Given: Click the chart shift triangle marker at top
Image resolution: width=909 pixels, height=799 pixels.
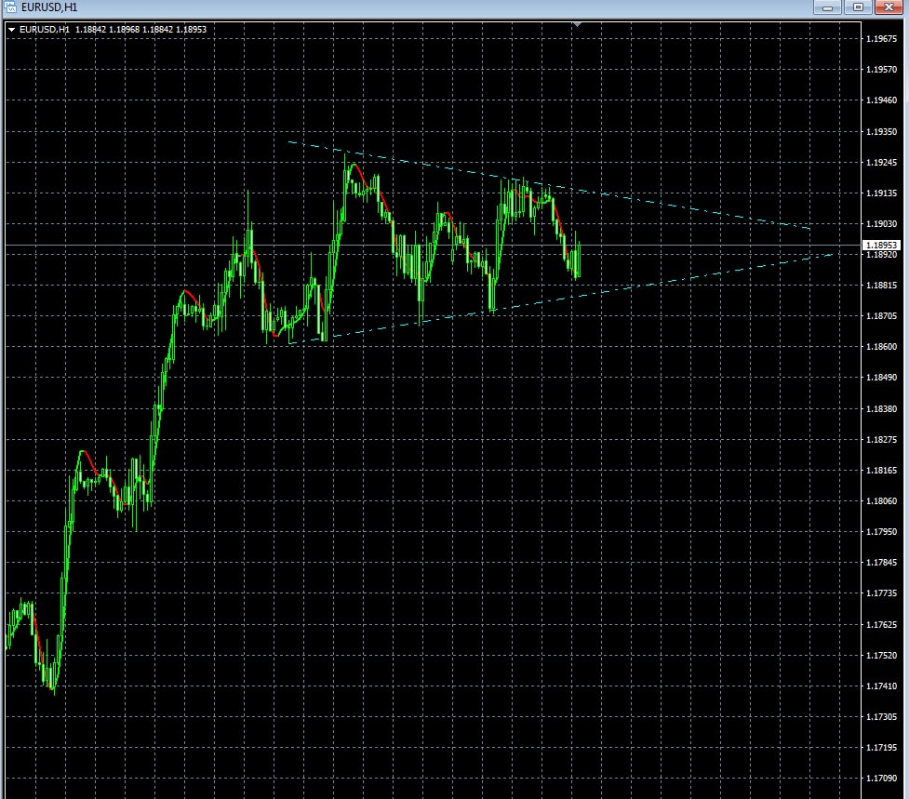Looking at the screenshot, I should click(577, 24).
